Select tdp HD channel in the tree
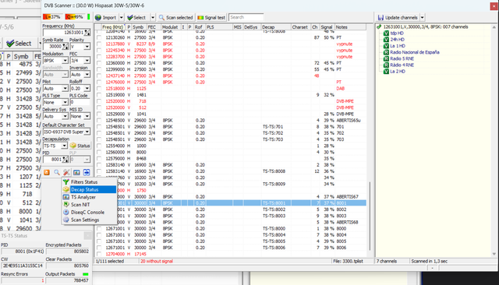 397,33
